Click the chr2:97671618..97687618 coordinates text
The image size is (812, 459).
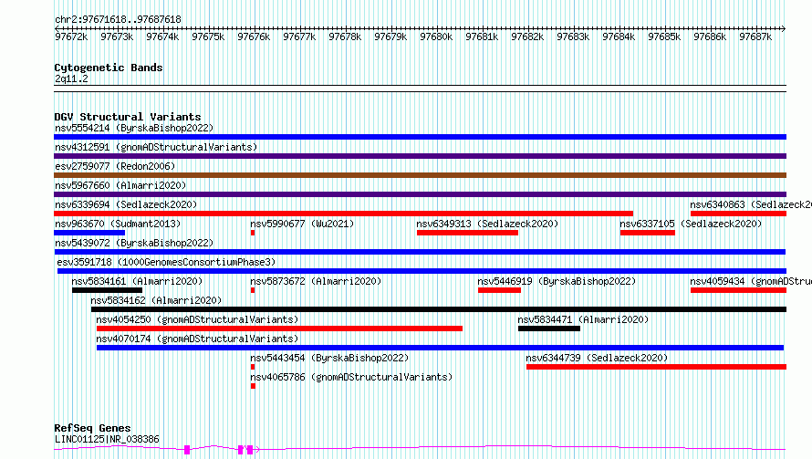click(x=118, y=20)
